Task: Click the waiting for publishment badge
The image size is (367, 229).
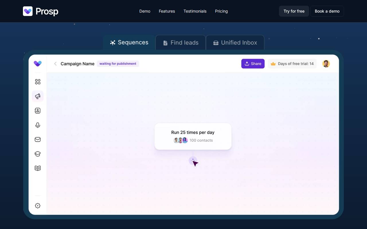Action: (x=118, y=64)
